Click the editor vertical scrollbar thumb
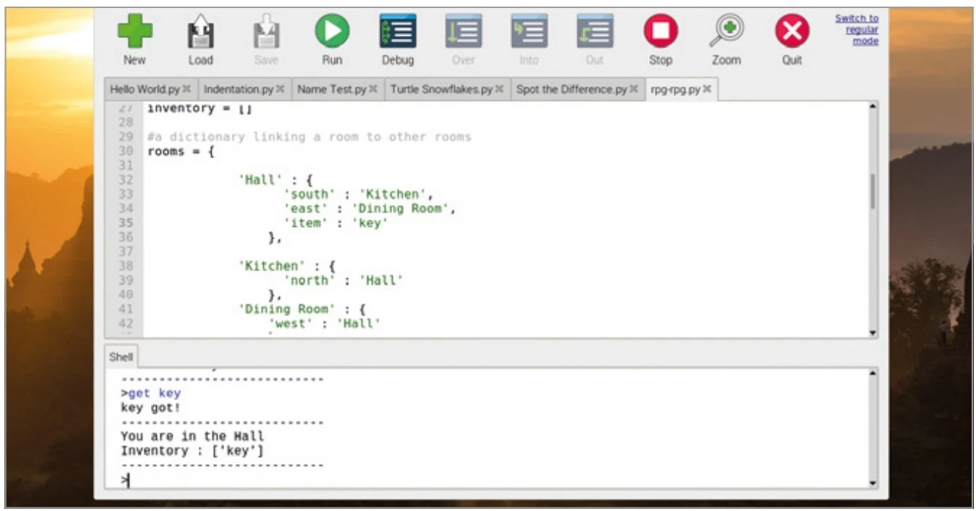976x511 pixels. [x=872, y=192]
